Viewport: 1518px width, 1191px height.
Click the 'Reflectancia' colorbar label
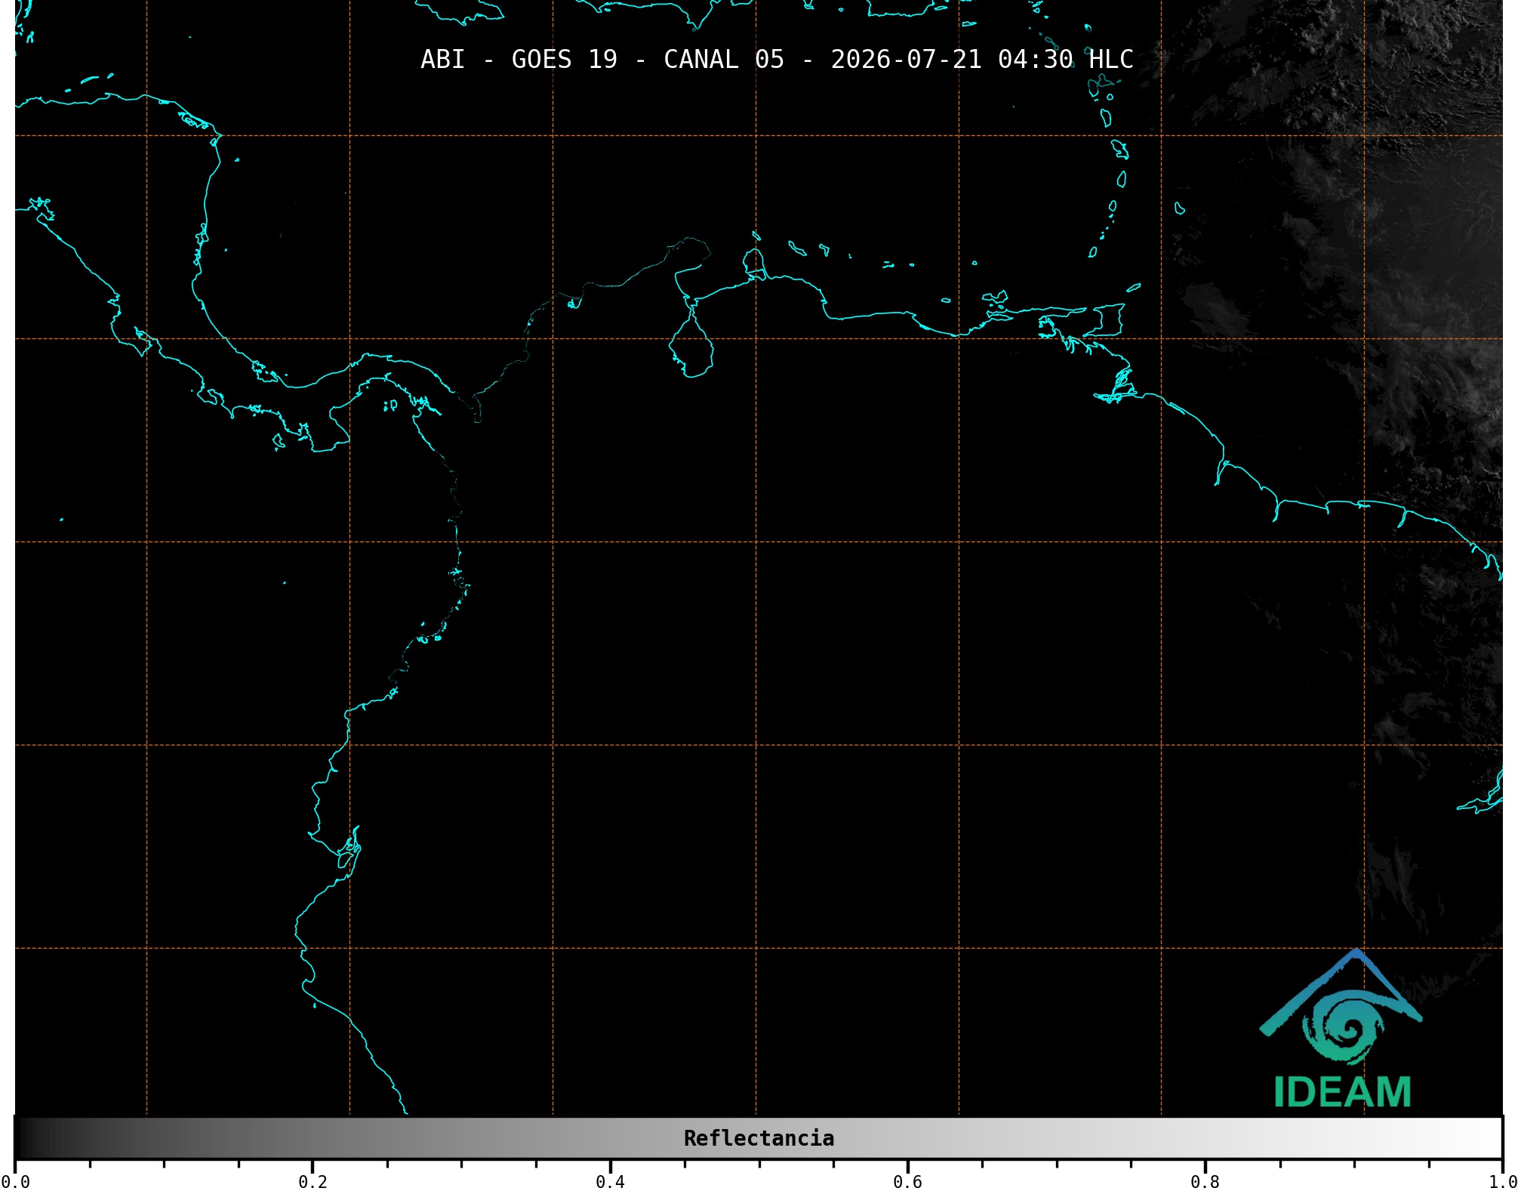coord(759,1138)
